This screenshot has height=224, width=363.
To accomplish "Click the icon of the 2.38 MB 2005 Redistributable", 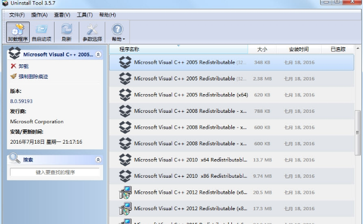I will click(125, 79).
